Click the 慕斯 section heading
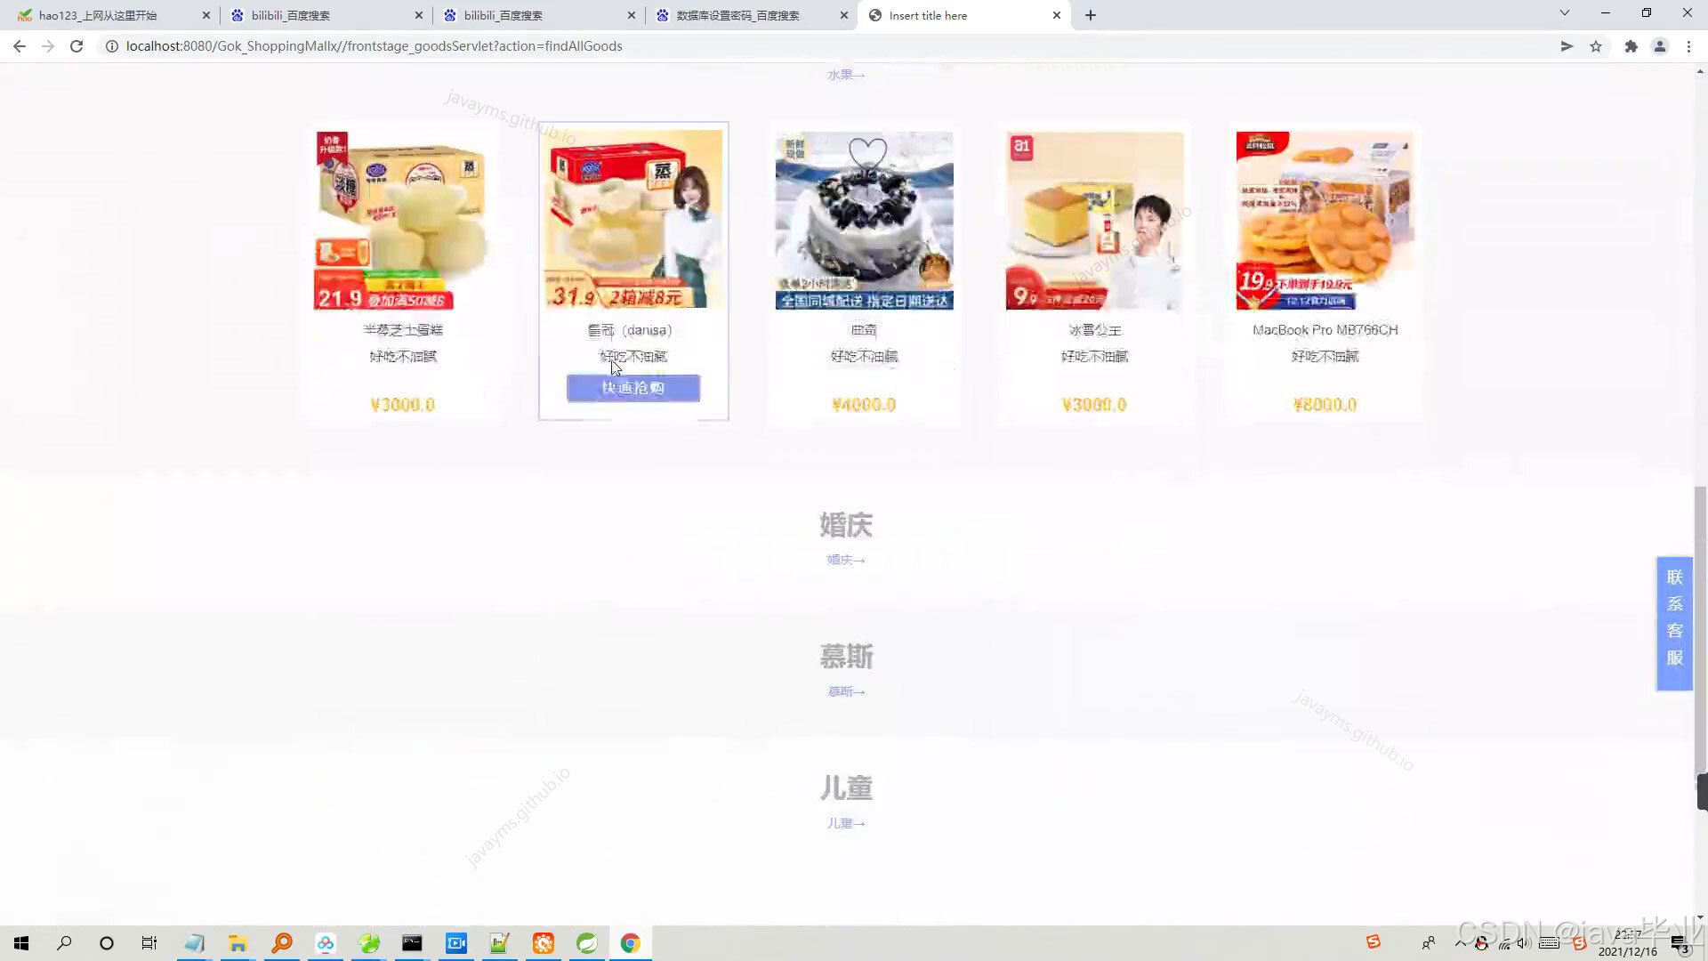Image resolution: width=1708 pixels, height=961 pixels. (x=846, y=657)
